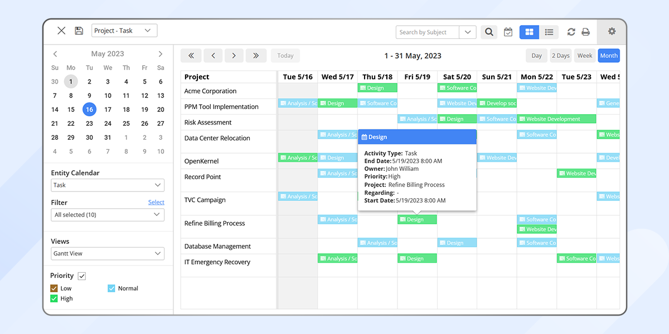The height and width of the screenshot is (334, 669).
Task: Open Analysis task in TVC Campaign row
Action: tap(298, 197)
